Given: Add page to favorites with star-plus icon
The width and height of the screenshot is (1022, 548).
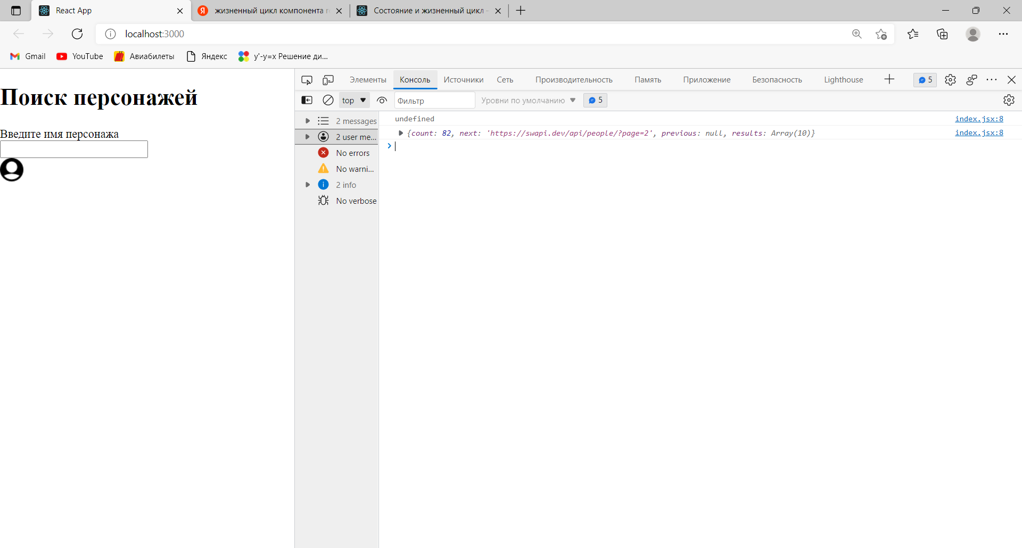Looking at the screenshot, I should tap(881, 34).
